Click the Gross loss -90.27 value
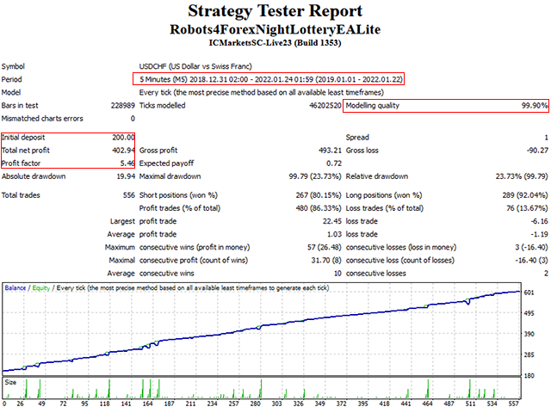Screen dimensions: 551x413 click(534, 150)
